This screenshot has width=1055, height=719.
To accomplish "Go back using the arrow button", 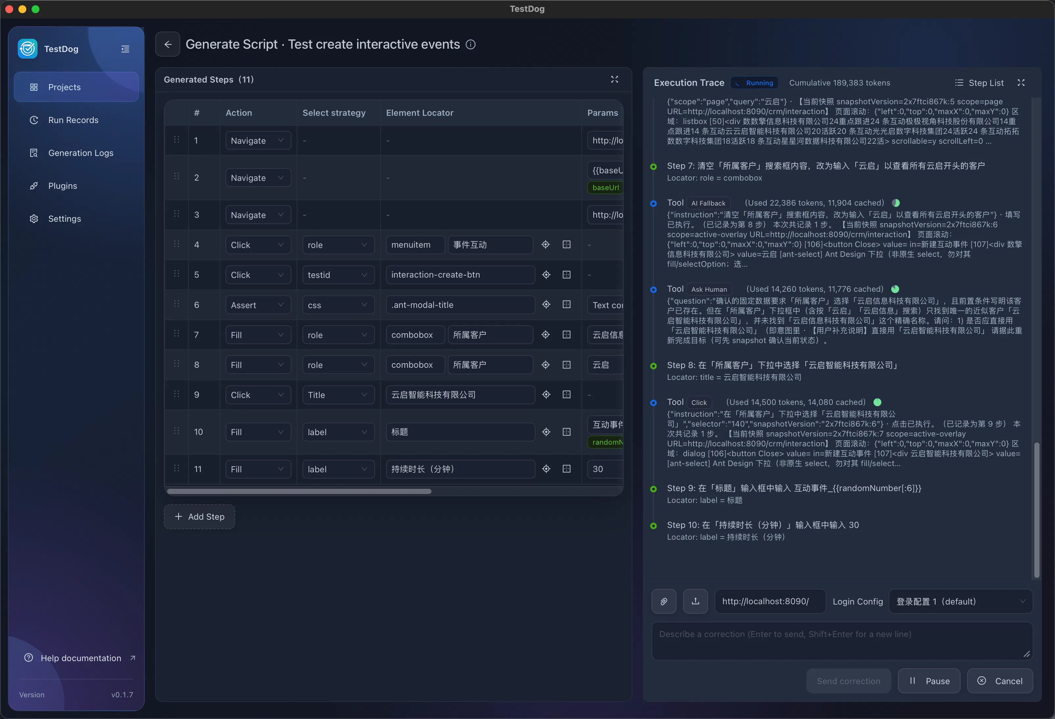I will (x=167, y=44).
